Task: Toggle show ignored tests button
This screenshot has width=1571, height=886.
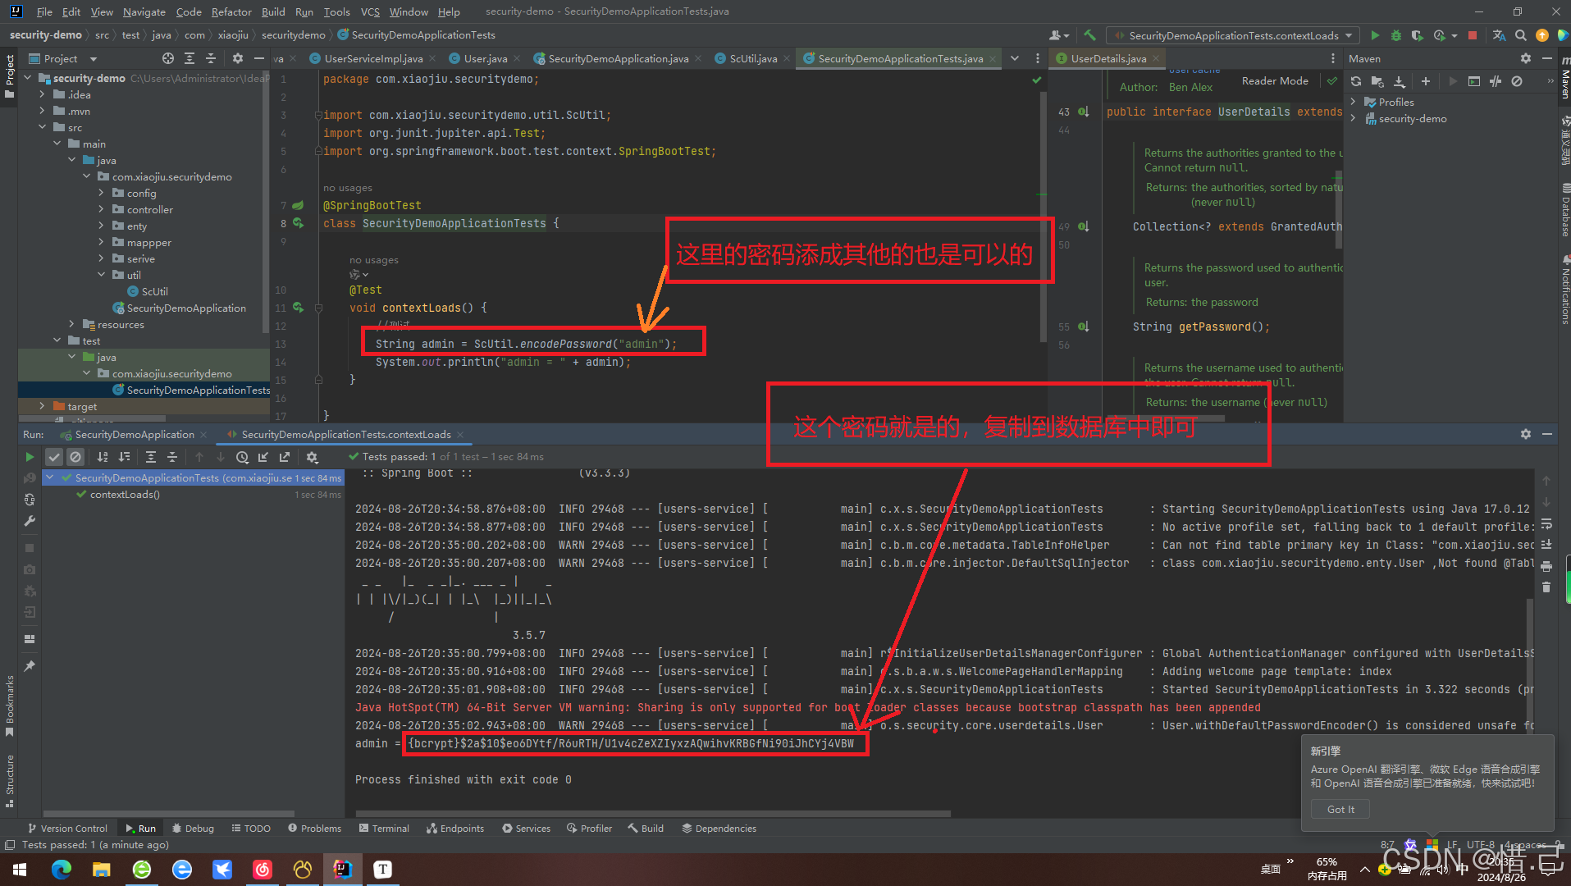Action: click(75, 457)
